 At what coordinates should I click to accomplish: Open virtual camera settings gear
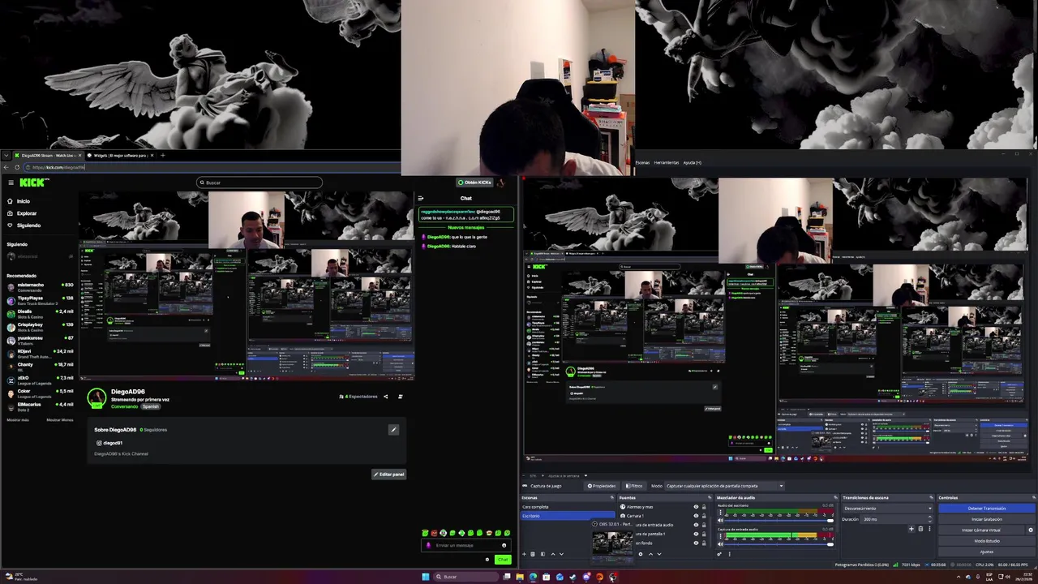click(1031, 530)
